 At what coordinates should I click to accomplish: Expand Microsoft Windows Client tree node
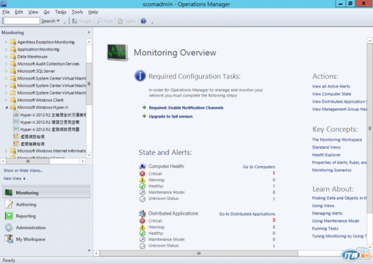6,100
